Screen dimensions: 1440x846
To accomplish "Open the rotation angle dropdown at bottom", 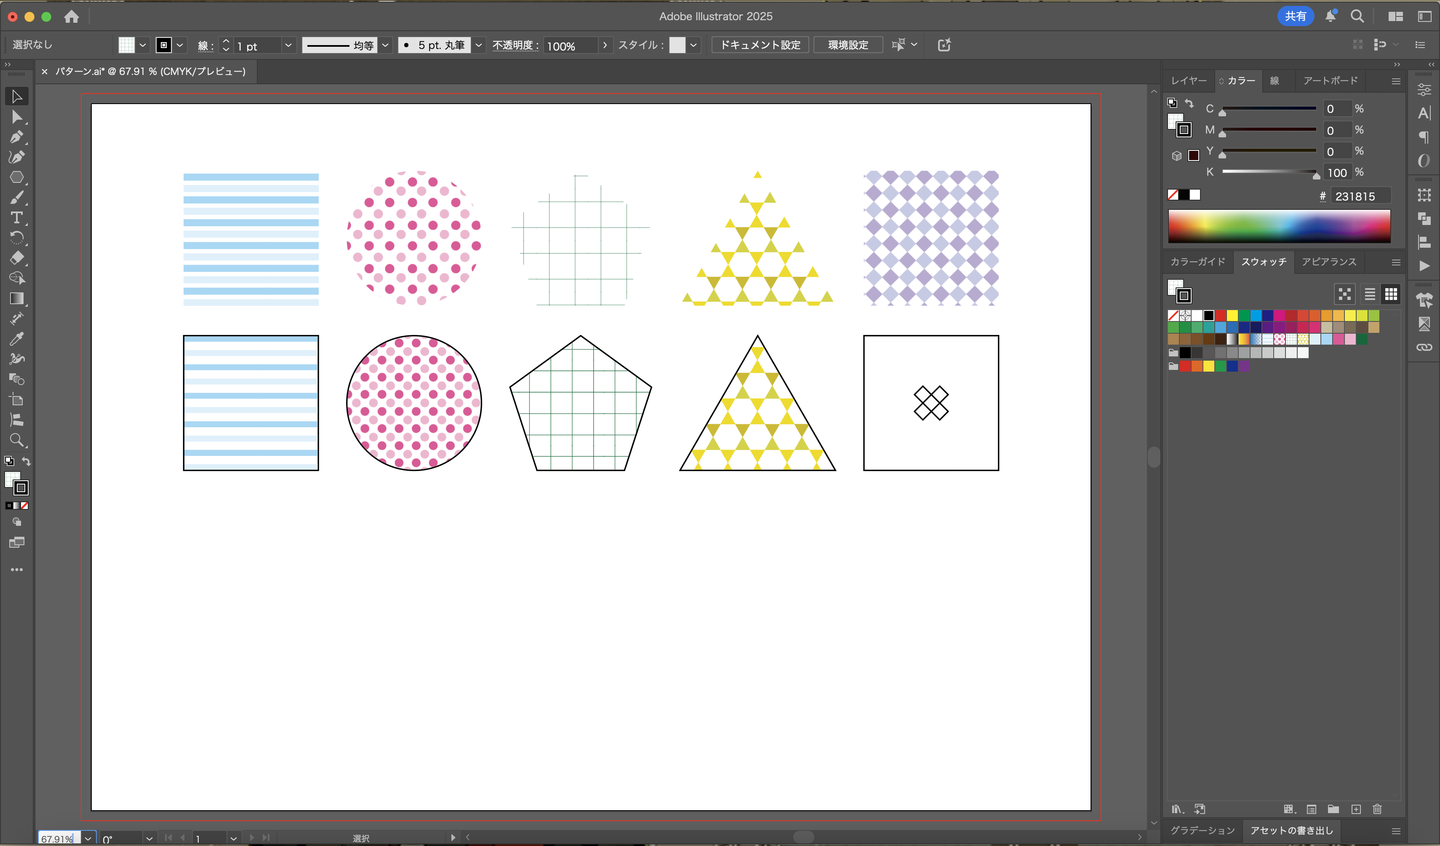I will click(149, 838).
